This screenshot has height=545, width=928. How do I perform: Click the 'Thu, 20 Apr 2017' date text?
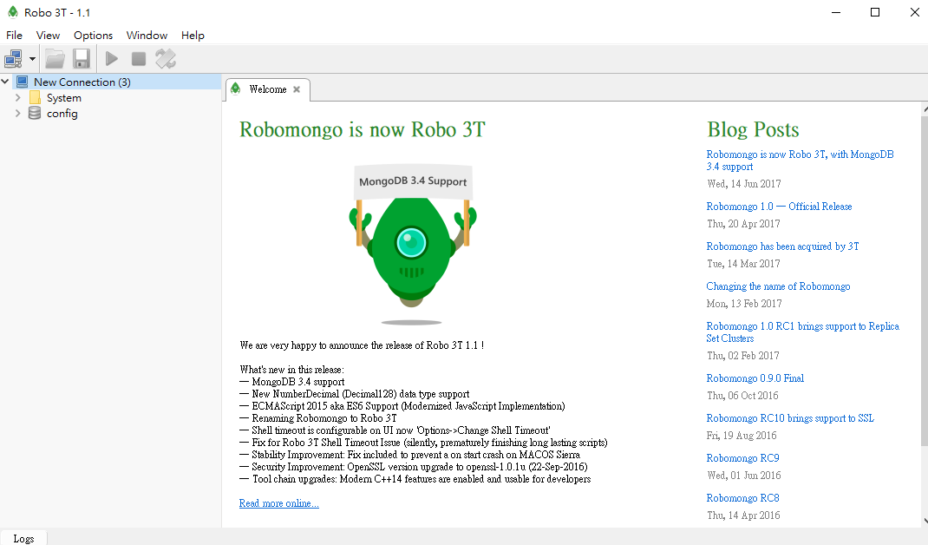(x=743, y=223)
